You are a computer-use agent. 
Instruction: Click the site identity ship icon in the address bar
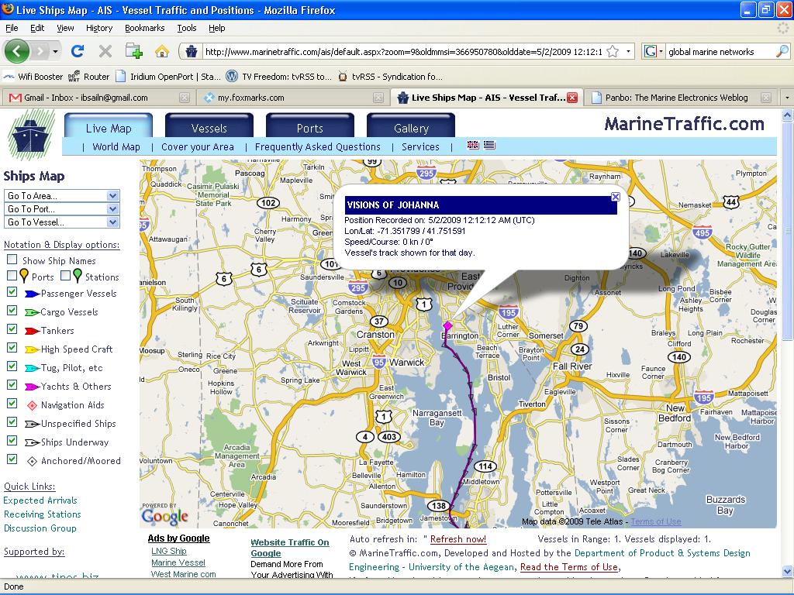pos(191,52)
